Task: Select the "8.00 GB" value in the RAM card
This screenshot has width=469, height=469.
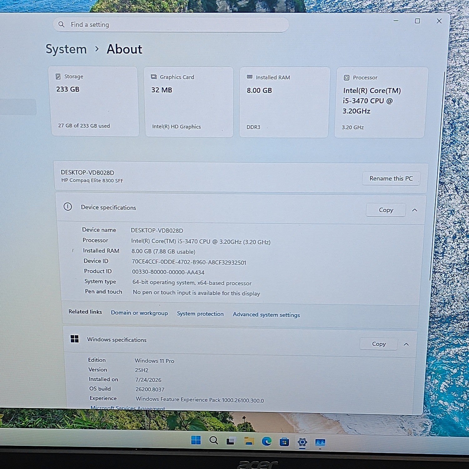Action: point(259,91)
